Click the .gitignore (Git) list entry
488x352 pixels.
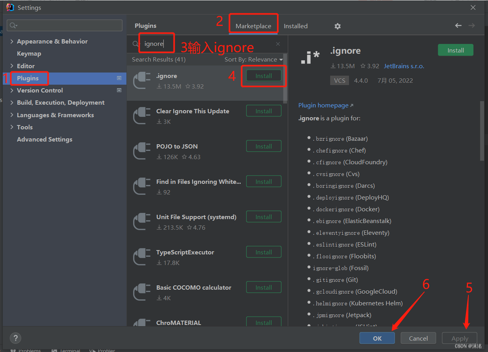pyautogui.click(x=335, y=280)
